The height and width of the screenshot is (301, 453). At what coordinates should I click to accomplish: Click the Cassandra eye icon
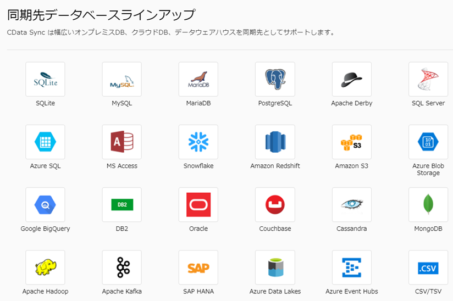click(352, 205)
